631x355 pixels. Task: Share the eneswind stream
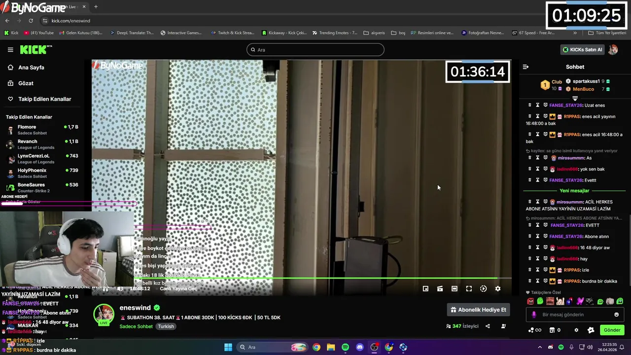pos(488,326)
